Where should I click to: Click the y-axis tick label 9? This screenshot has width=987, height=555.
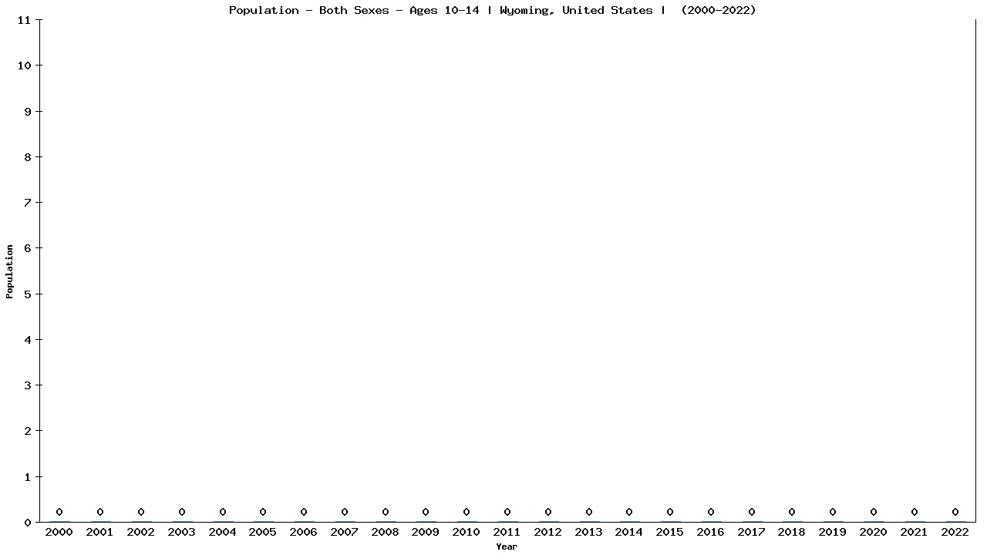28,111
